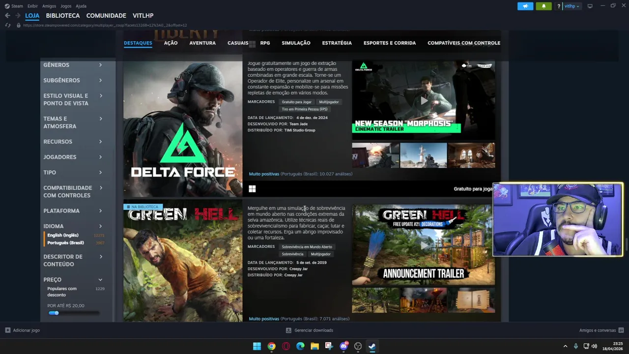Click the Steam logo in the menu bar
This screenshot has width=629, height=354.
click(x=7, y=6)
